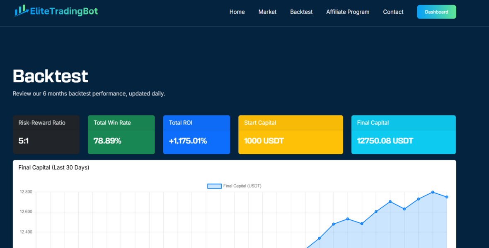489x248 pixels.
Task: Select the Total ROI card
Action: [196, 134]
